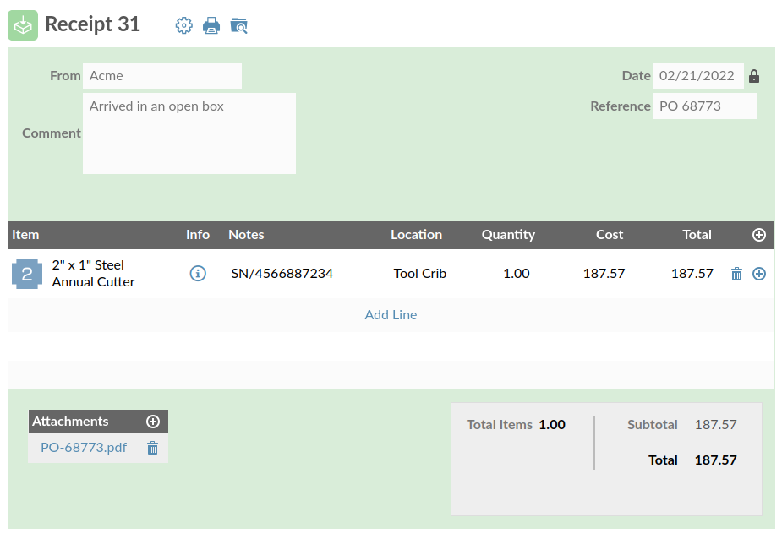
Task: Click the Notes column header
Action: click(x=246, y=235)
